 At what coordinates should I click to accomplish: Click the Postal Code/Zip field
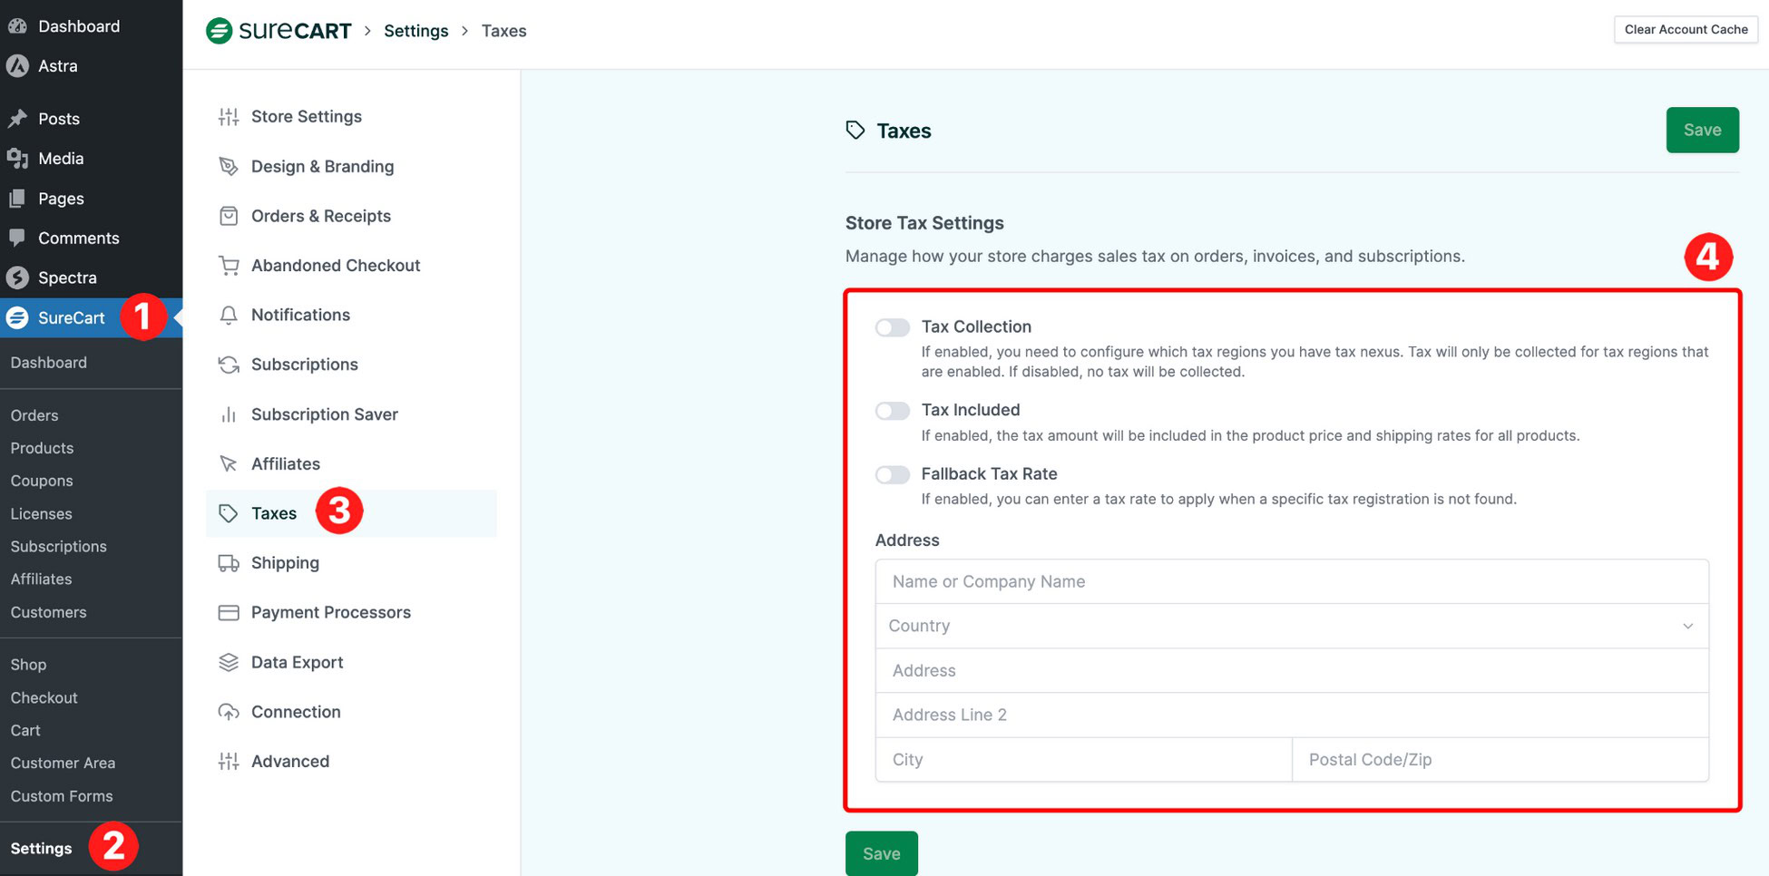click(x=1500, y=759)
